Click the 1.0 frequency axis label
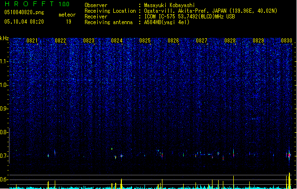The width and height of the screenshot is (297, 189). pyautogui.click(x=4, y=85)
